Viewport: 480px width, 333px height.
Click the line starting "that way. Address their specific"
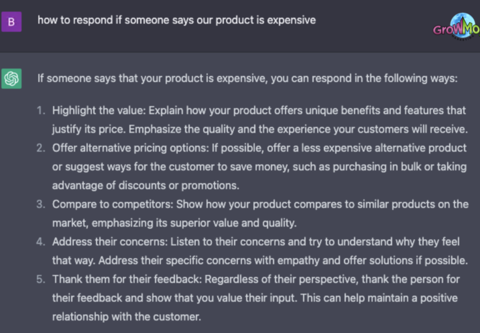point(260,260)
